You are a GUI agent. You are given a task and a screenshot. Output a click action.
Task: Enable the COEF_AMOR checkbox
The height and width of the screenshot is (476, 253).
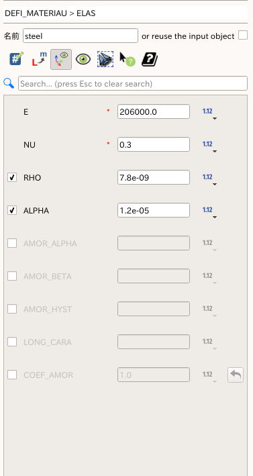pyautogui.click(x=12, y=375)
